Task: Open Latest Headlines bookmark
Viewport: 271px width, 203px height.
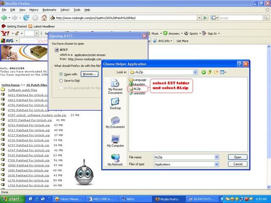Action: pyautogui.click(x=41, y=26)
